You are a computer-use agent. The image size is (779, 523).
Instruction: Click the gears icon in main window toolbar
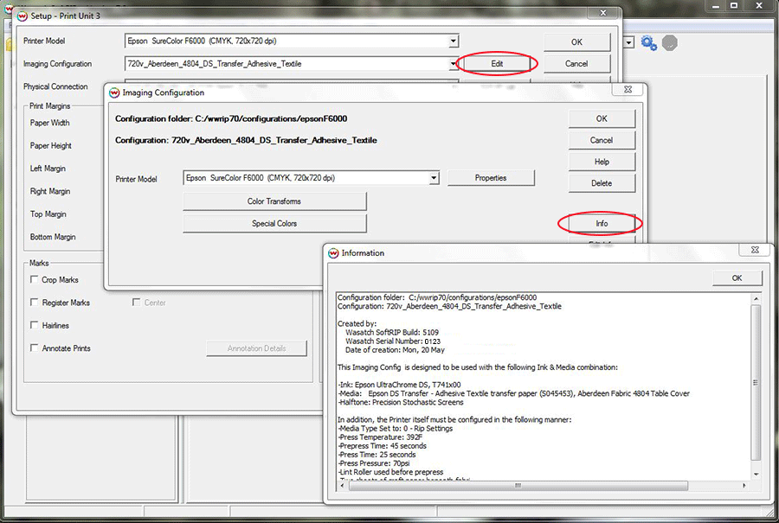[x=649, y=43]
